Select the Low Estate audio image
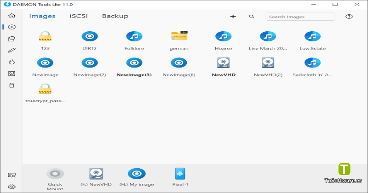 tap(313, 36)
